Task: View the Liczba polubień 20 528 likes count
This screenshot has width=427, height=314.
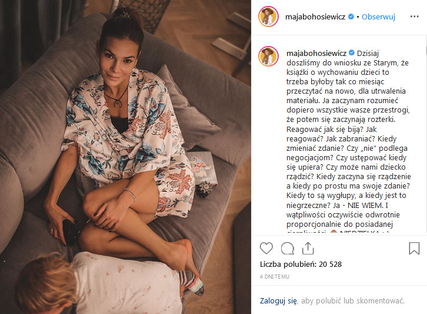Action: coord(301,264)
